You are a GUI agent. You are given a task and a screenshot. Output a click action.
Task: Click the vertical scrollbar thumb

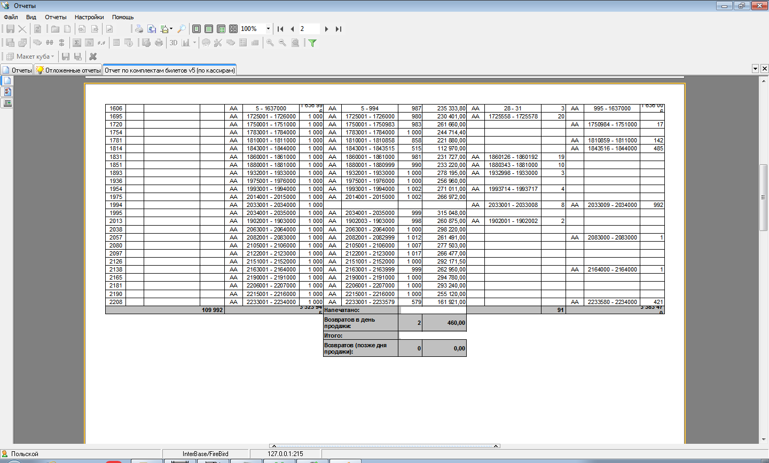(764, 197)
